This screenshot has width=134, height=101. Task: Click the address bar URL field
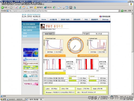coord(62,11)
